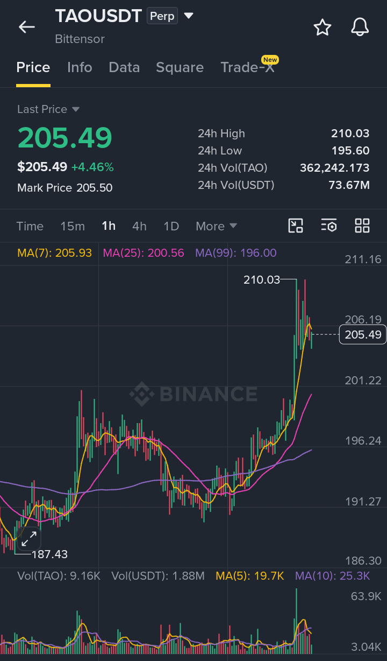Tap the MA(99): 196.00 indicator label
387x661 pixels.
[236, 253]
